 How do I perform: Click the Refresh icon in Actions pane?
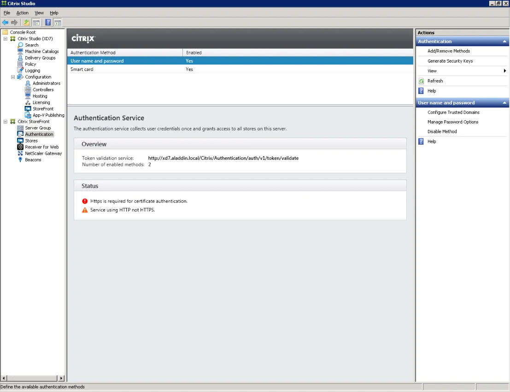tap(421, 81)
